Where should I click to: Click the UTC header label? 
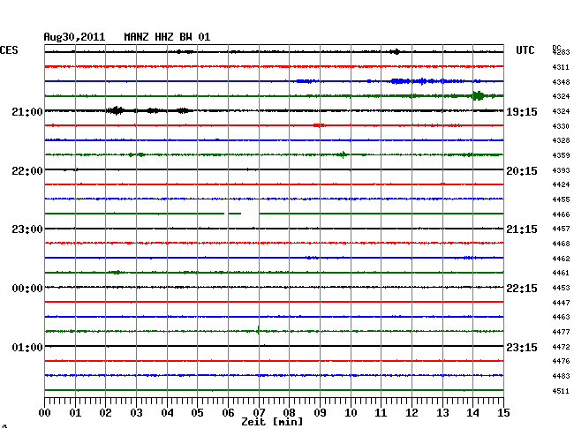coord(525,51)
